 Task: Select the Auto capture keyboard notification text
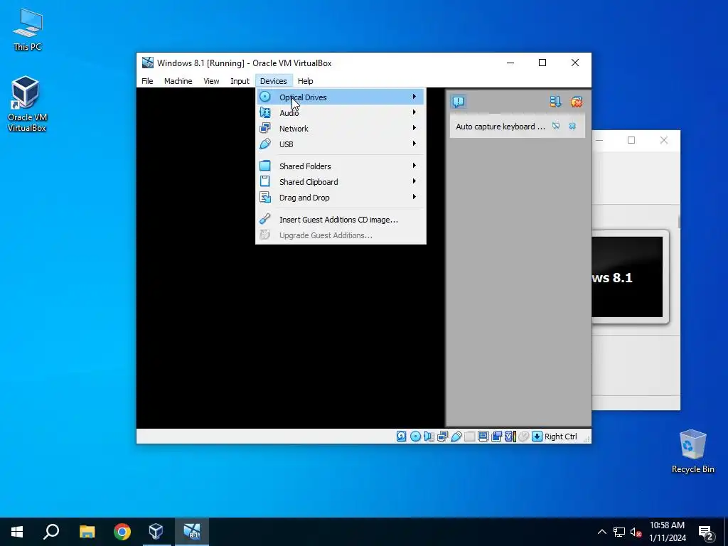tap(500, 127)
